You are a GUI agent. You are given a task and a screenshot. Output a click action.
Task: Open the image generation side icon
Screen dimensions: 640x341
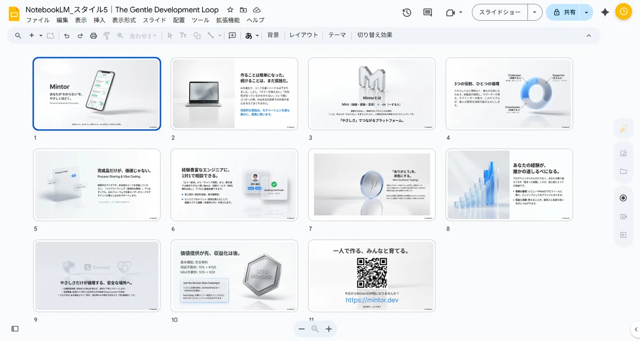tap(623, 129)
